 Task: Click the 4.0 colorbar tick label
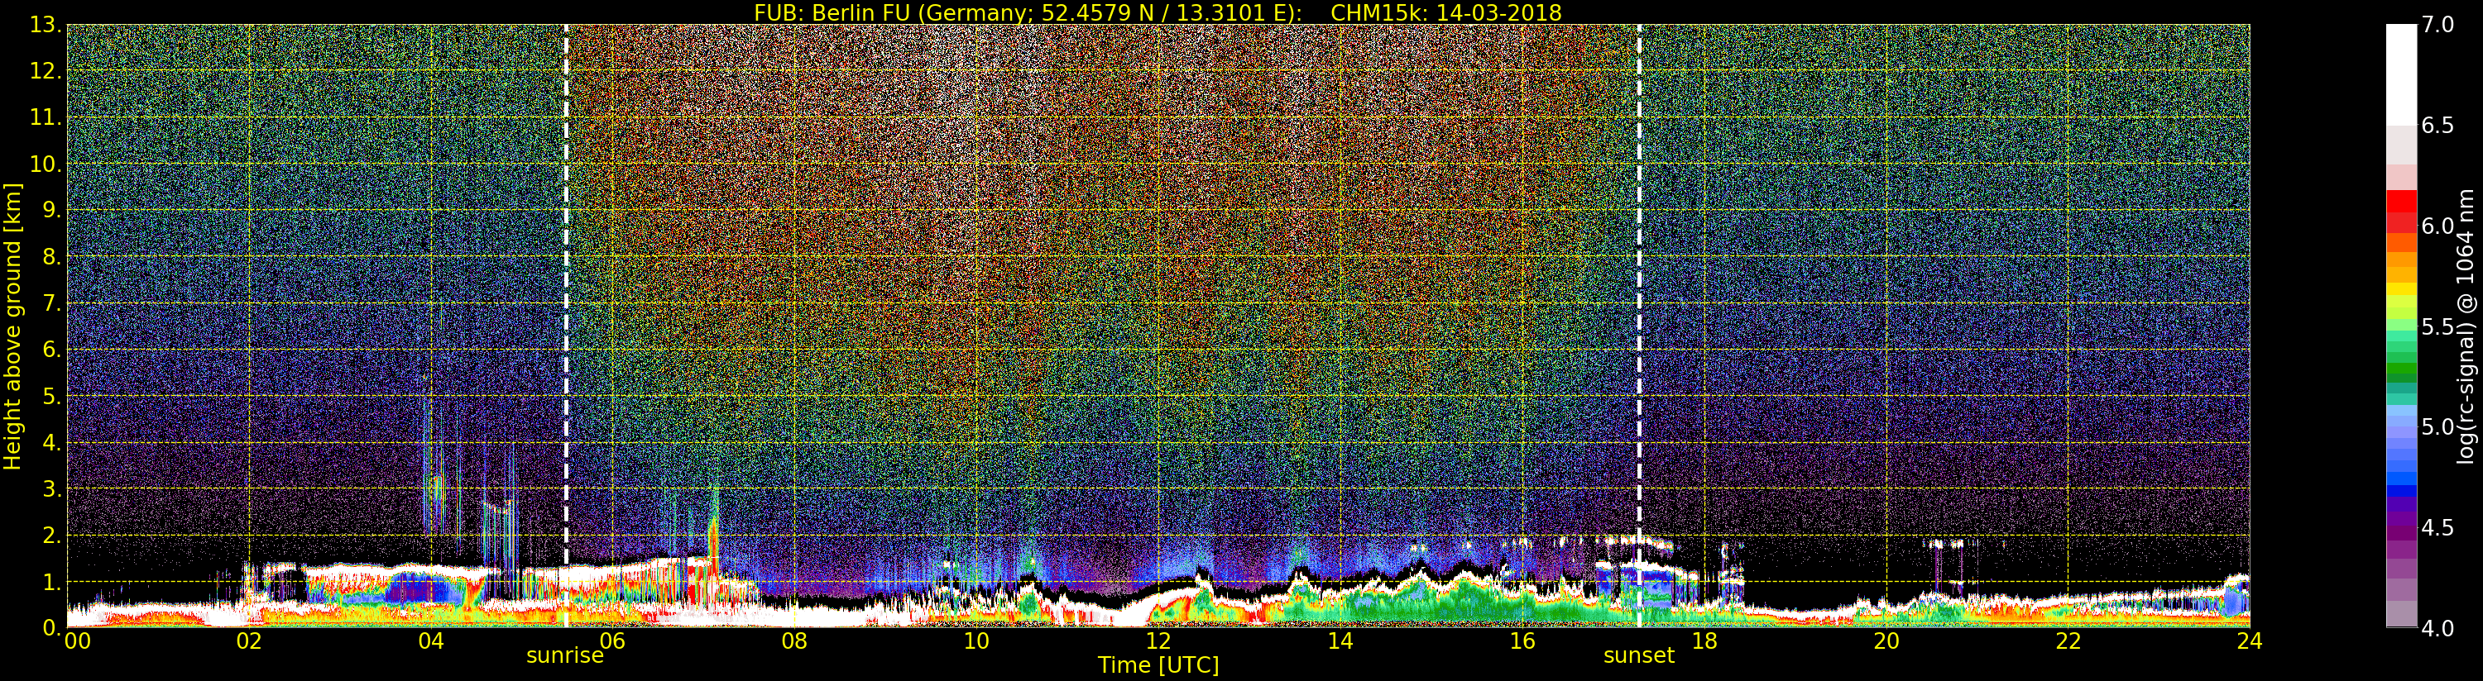[x=2437, y=628]
